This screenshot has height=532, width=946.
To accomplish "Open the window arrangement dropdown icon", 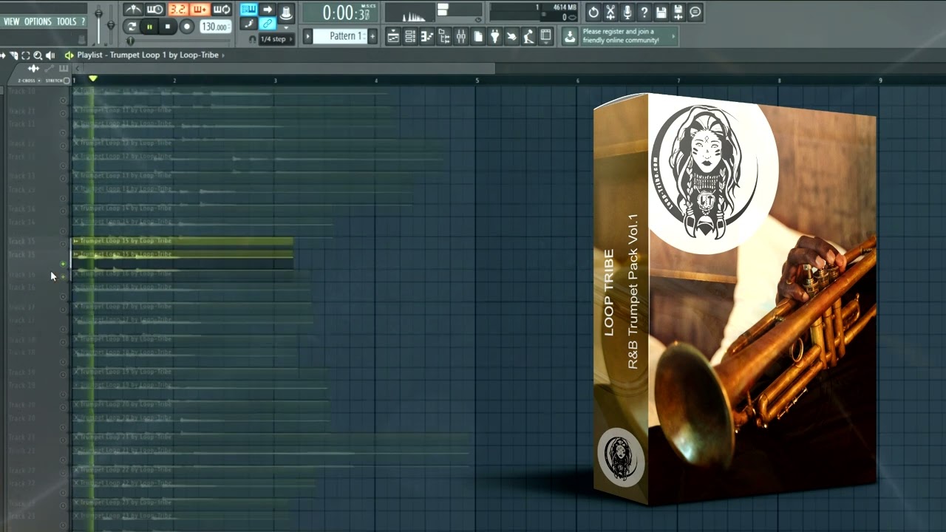I will (546, 36).
